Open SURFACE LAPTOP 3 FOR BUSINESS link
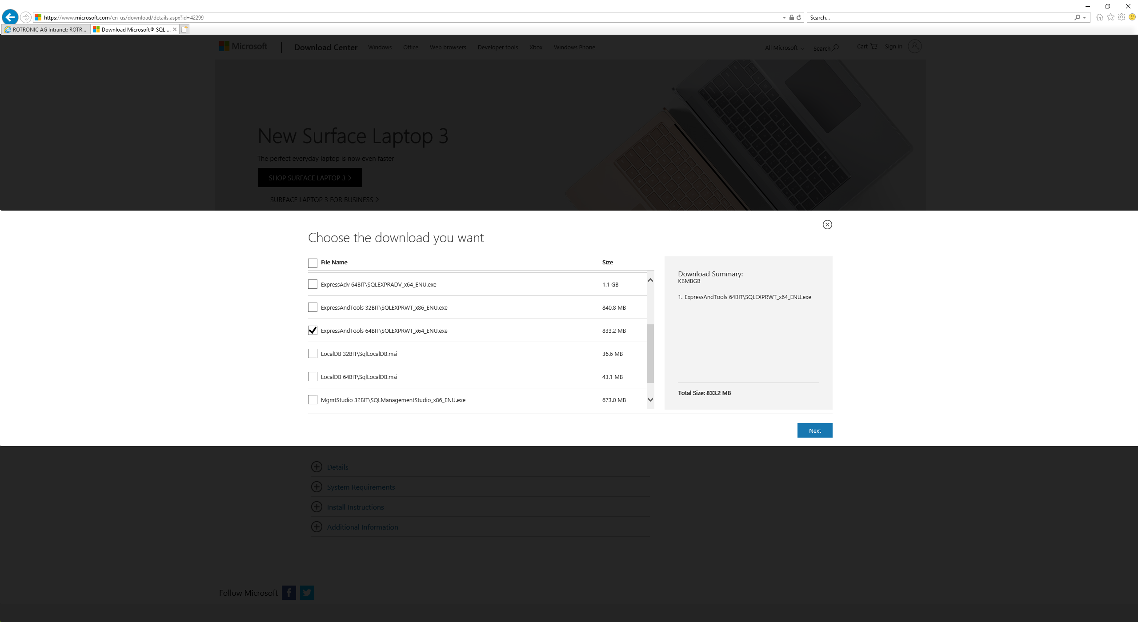Screen dimensions: 1138x622 tap(325, 199)
